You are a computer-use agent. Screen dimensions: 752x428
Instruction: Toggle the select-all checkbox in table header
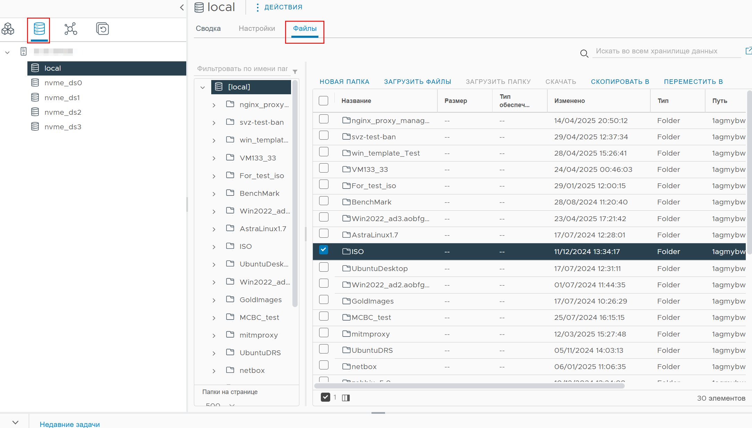tap(323, 101)
